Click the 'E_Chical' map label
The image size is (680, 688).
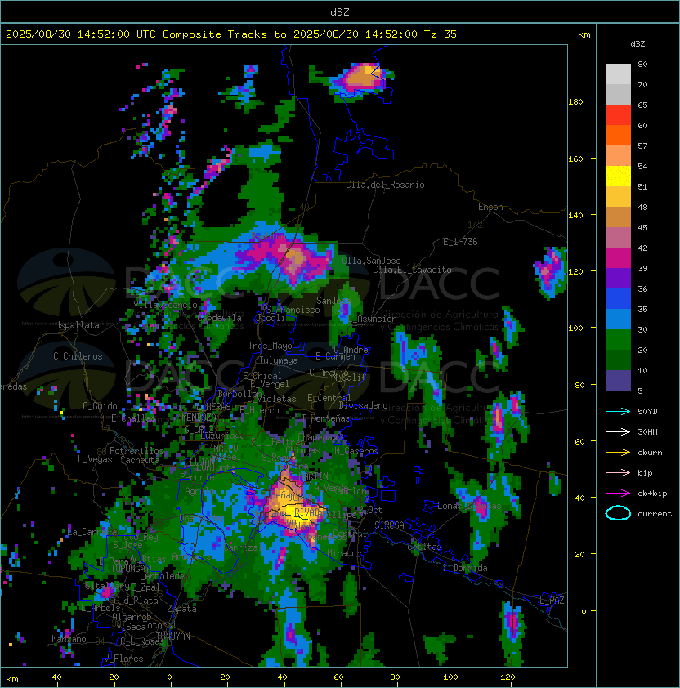[262, 376]
